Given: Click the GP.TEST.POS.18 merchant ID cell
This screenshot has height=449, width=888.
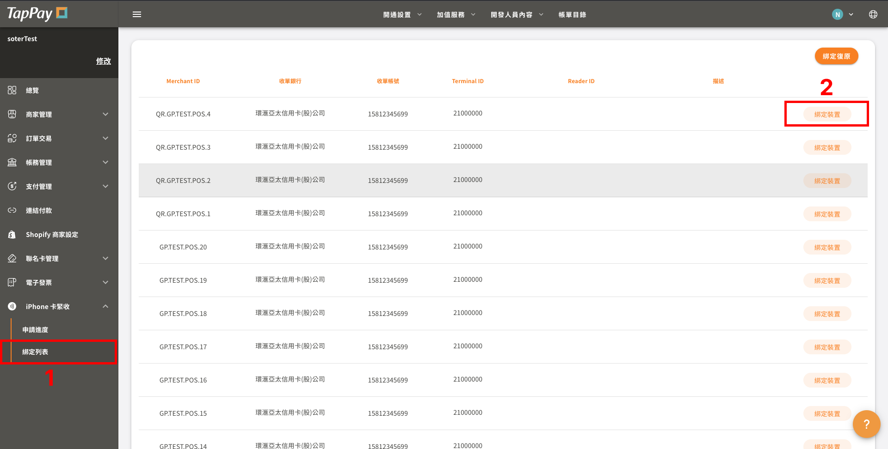Looking at the screenshot, I should click(x=183, y=314).
